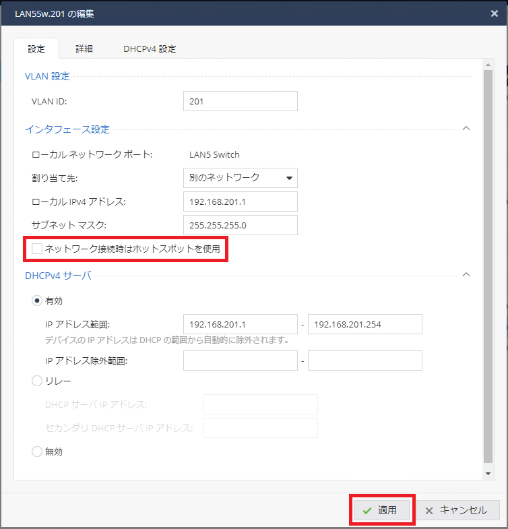Apply changes with the 適用 button

381,510
